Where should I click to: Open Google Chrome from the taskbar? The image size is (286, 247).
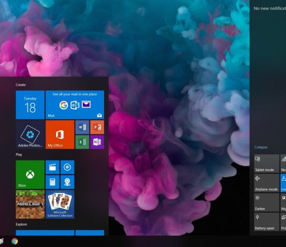[x=14, y=241]
